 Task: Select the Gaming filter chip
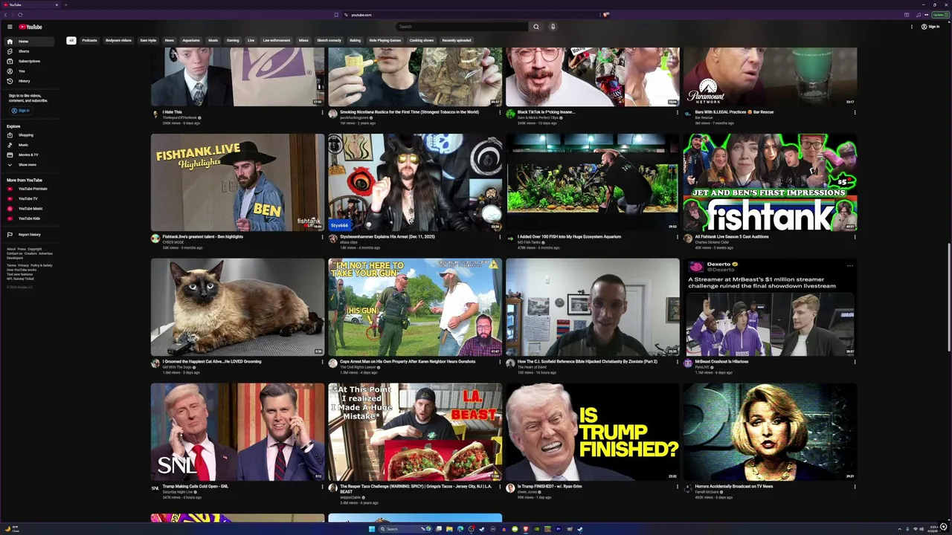point(233,40)
